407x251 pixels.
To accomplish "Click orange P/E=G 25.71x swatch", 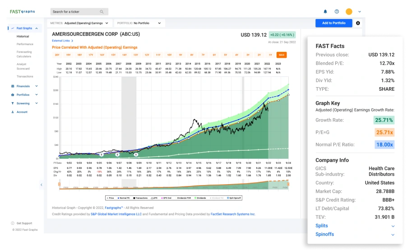I will click(x=384, y=132).
